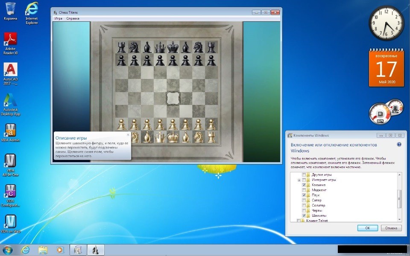Select the Косынка list item label

[x=319, y=185]
